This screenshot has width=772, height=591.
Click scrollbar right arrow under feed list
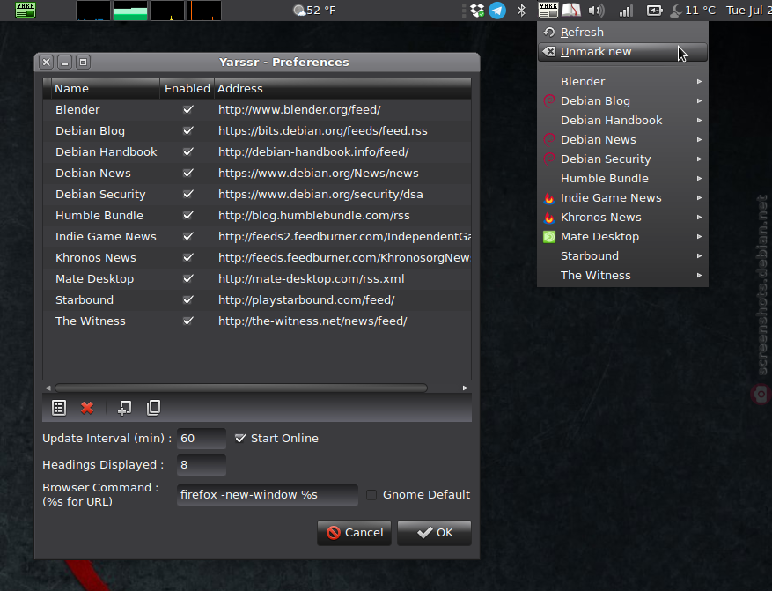[x=466, y=388]
